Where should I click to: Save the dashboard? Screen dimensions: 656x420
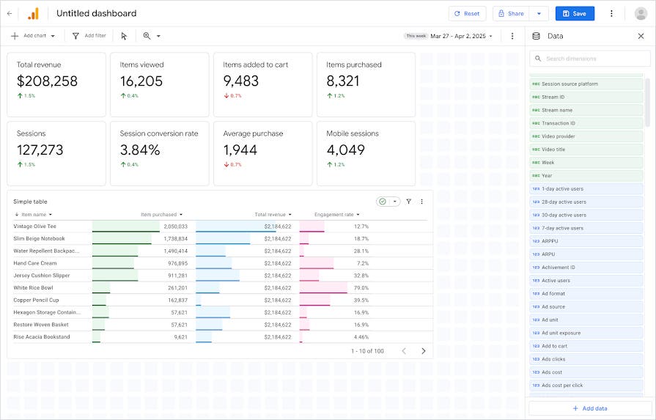click(575, 13)
